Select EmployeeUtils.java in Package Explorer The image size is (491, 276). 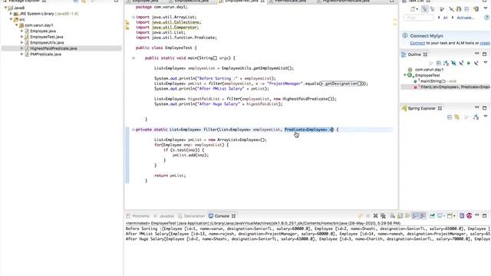(x=47, y=42)
